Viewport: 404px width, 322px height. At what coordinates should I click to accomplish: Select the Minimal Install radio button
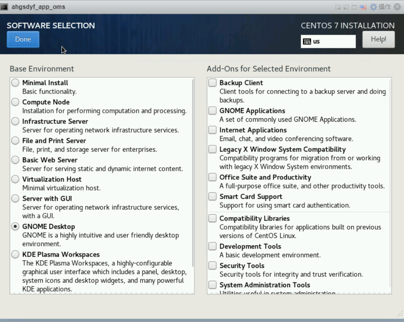click(15, 83)
